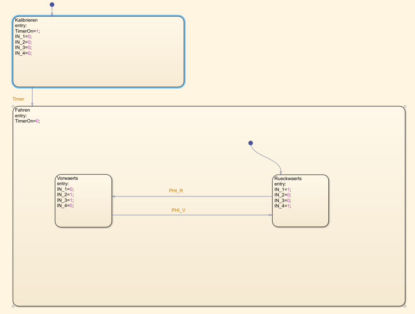
Task: Click the Rueckwaerts state name
Action: 288,179
